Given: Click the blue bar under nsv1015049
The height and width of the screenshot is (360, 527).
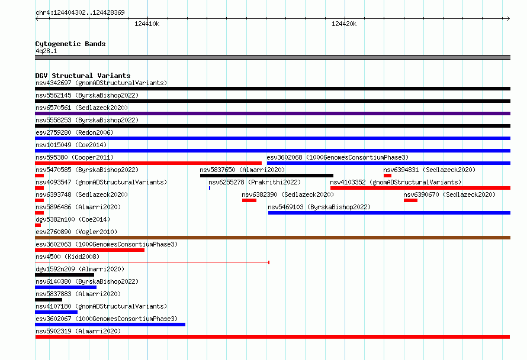Looking at the screenshot, I should click(x=272, y=151).
